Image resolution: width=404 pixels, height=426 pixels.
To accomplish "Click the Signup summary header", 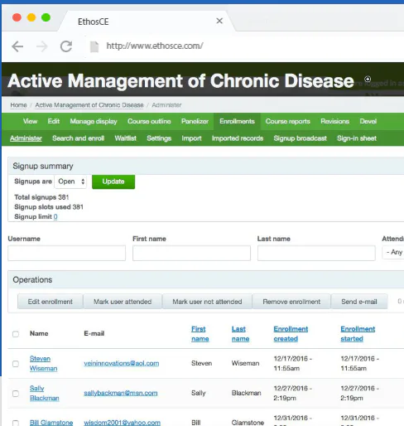I will point(43,166).
